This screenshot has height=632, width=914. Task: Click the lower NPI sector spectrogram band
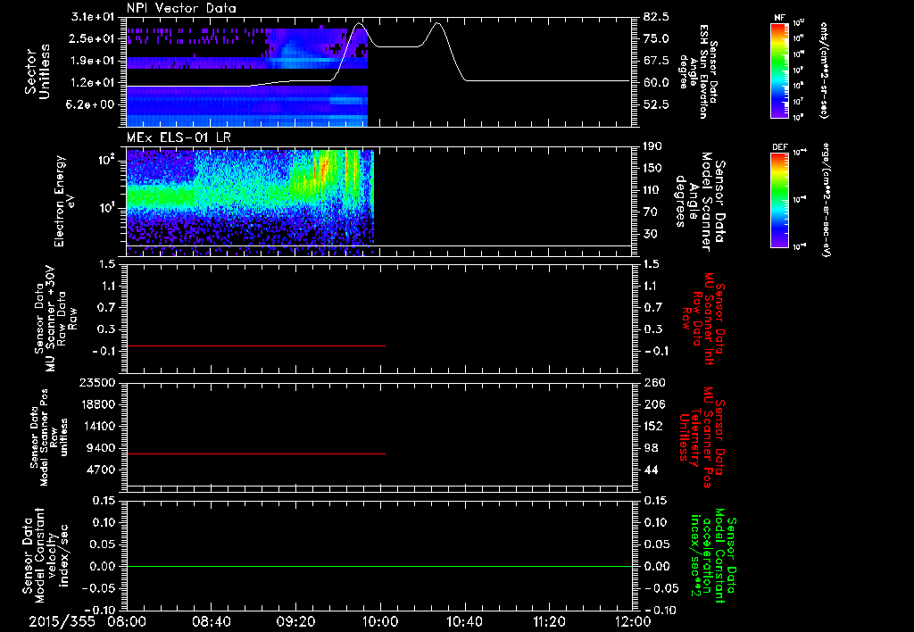click(247, 106)
